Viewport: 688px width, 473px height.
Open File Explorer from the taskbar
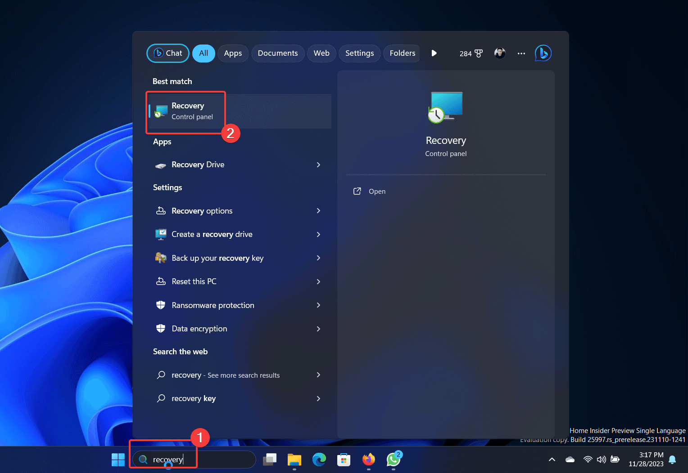point(294,460)
